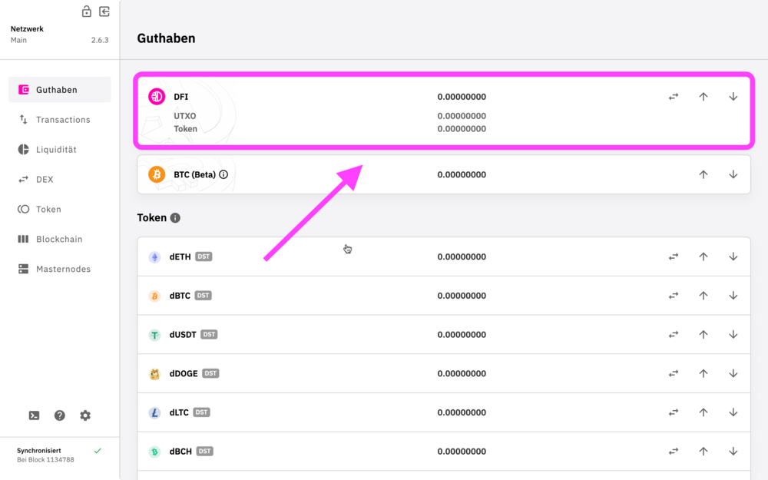Click the dLTC token name
768x480 pixels.
click(180, 412)
